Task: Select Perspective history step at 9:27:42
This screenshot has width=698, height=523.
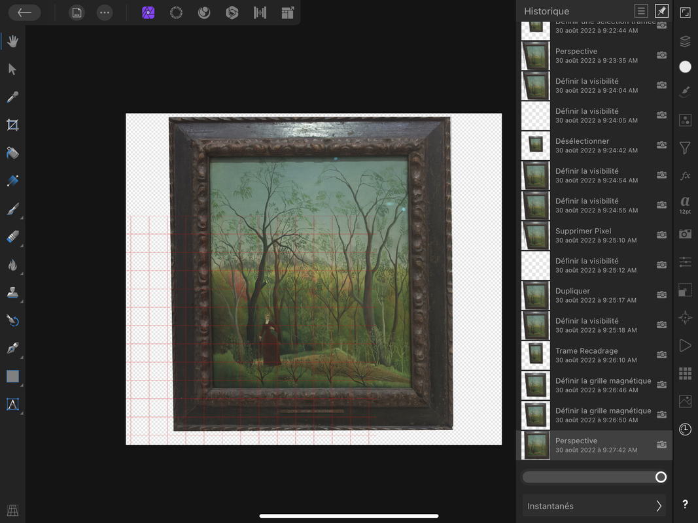Action: (x=594, y=445)
